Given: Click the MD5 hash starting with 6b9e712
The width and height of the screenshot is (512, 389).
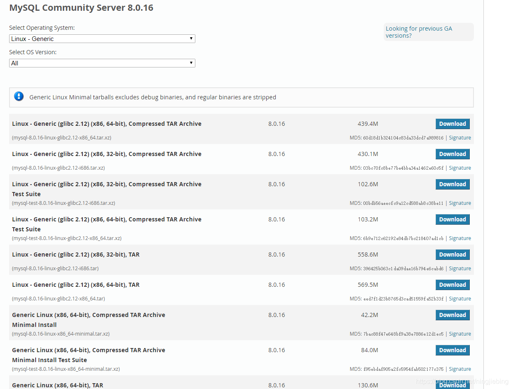Looking at the screenshot, I should point(403,238).
